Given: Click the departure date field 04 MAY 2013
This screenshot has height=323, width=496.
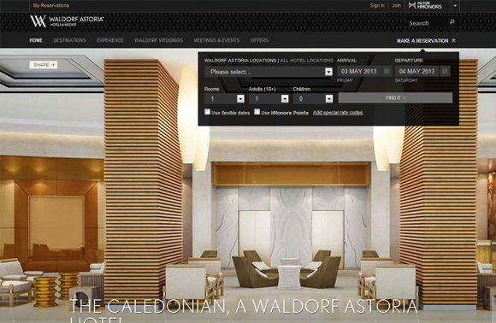Looking at the screenshot, I should click(417, 72).
